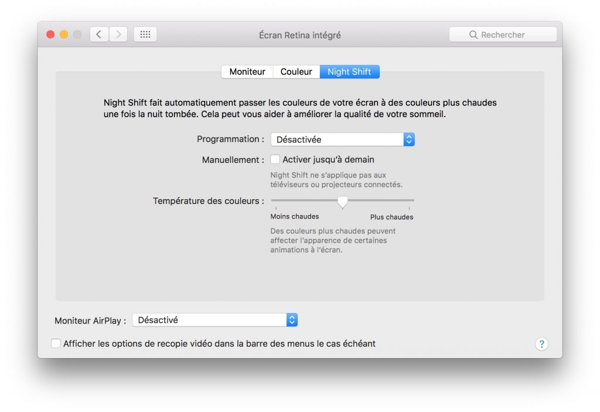Select the Night Shift tab
Viewport: 600px width, 412px height.
[x=349, y=71]
